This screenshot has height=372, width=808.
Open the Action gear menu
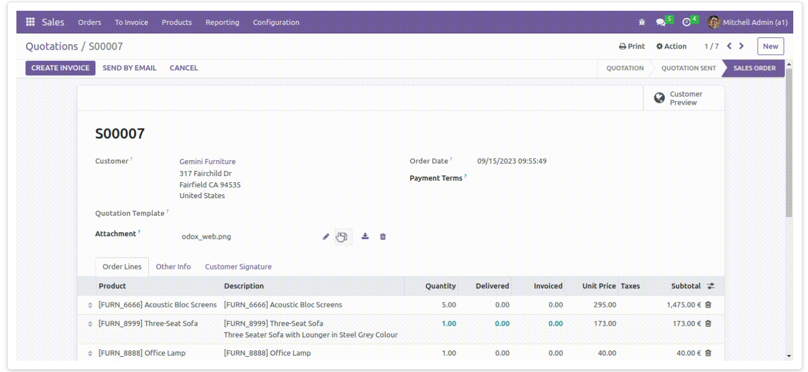pos(672,46)
